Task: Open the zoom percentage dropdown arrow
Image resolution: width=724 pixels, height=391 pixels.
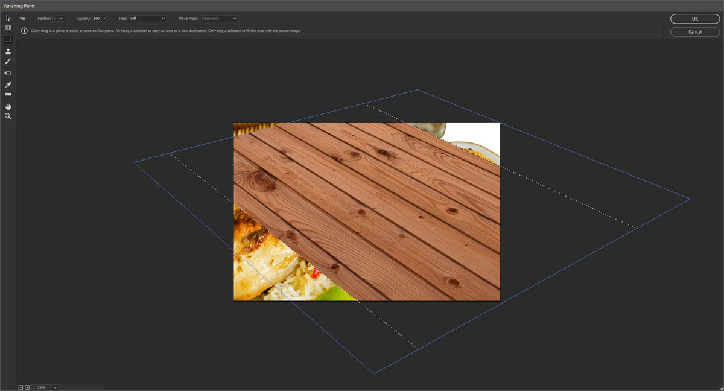Action: point(55,387)
